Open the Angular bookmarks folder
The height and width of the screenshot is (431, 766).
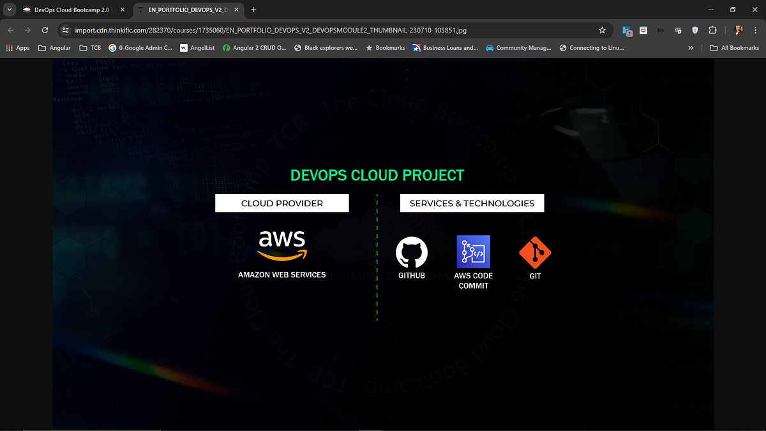54,47
